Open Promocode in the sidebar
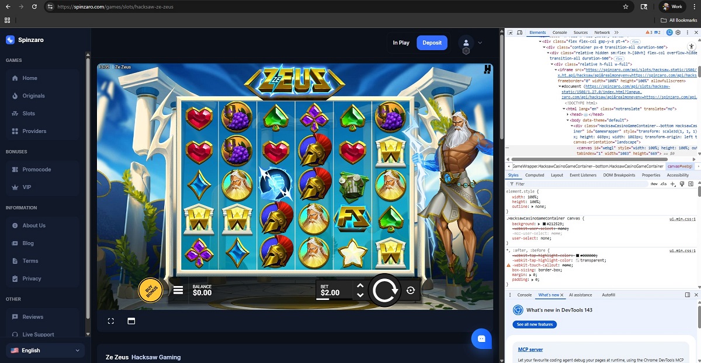The width and height of the screenshot is (701, 363). click(x=37, y=169)
